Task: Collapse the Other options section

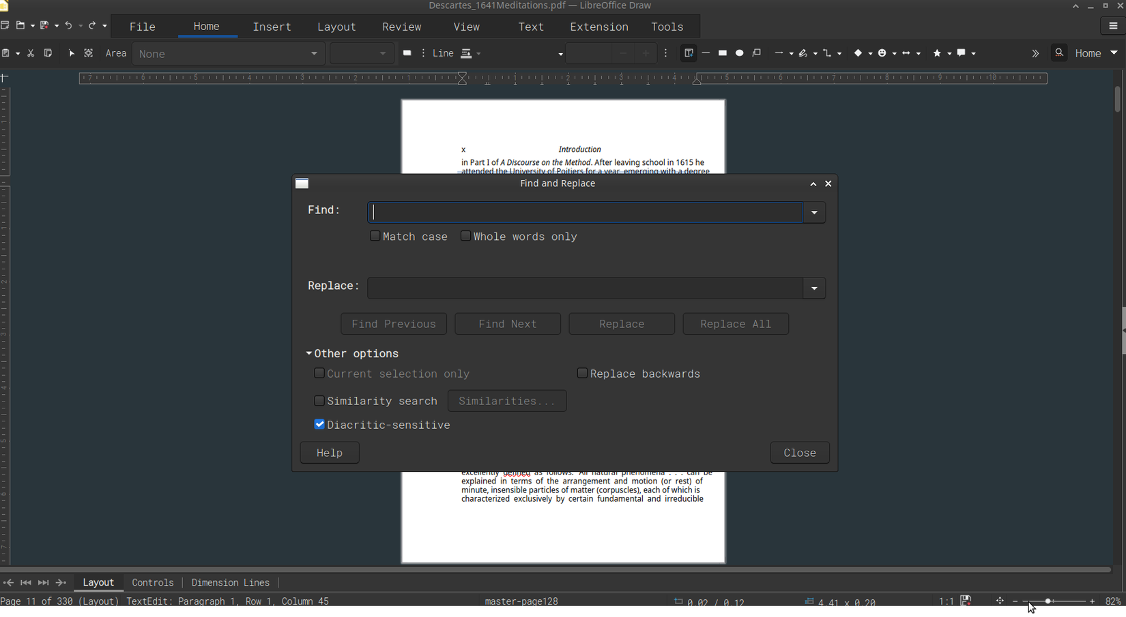Action: click(308, 353)
